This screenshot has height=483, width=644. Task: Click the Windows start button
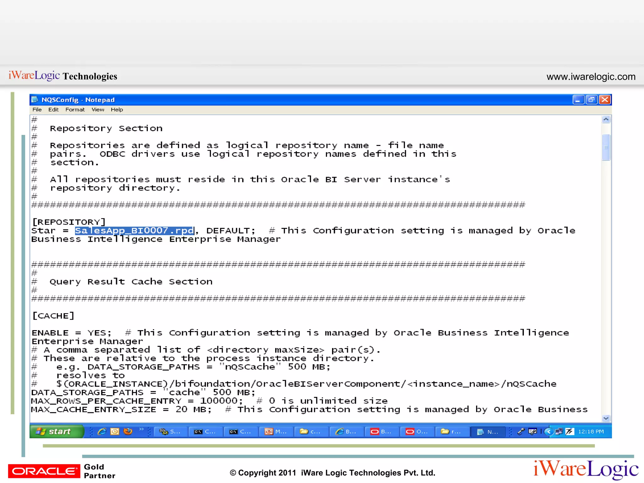pos(56,431)
